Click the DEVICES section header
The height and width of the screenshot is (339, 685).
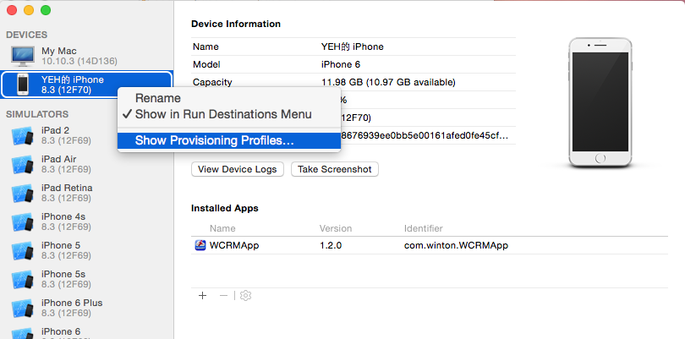click(x=27, y=35)
